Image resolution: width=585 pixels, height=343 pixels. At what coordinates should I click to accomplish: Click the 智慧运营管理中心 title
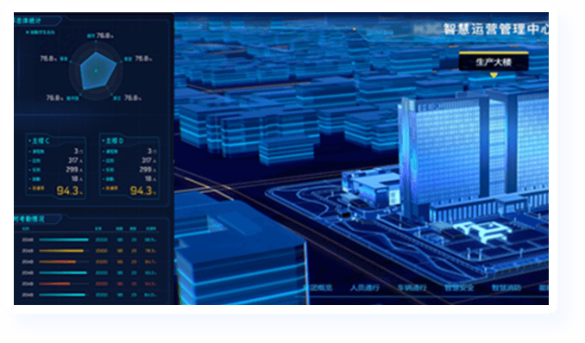(x=495, y=28)
